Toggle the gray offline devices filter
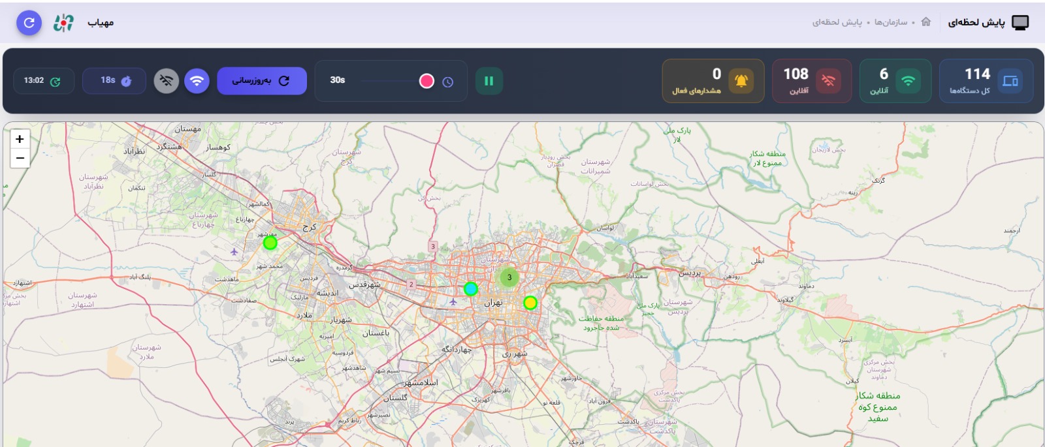The height and width of the screenshot is (447, 1045). (x=167, y=81)
